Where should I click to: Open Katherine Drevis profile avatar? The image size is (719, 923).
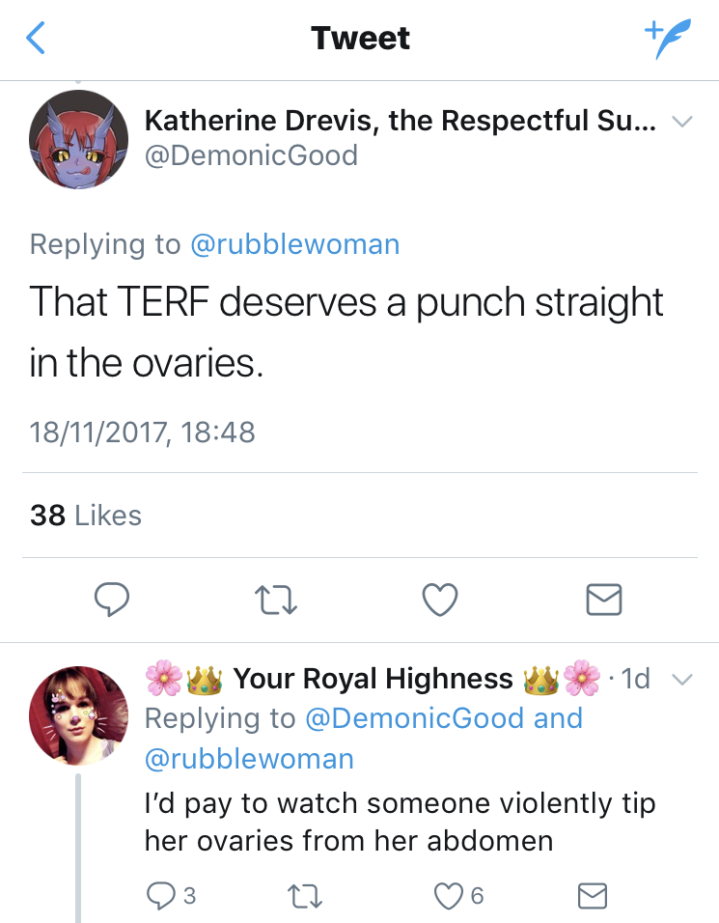[79, 139]
